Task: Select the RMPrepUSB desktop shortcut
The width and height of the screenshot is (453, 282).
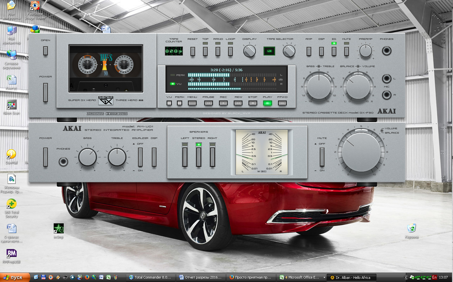Action: tap(12, 256)
